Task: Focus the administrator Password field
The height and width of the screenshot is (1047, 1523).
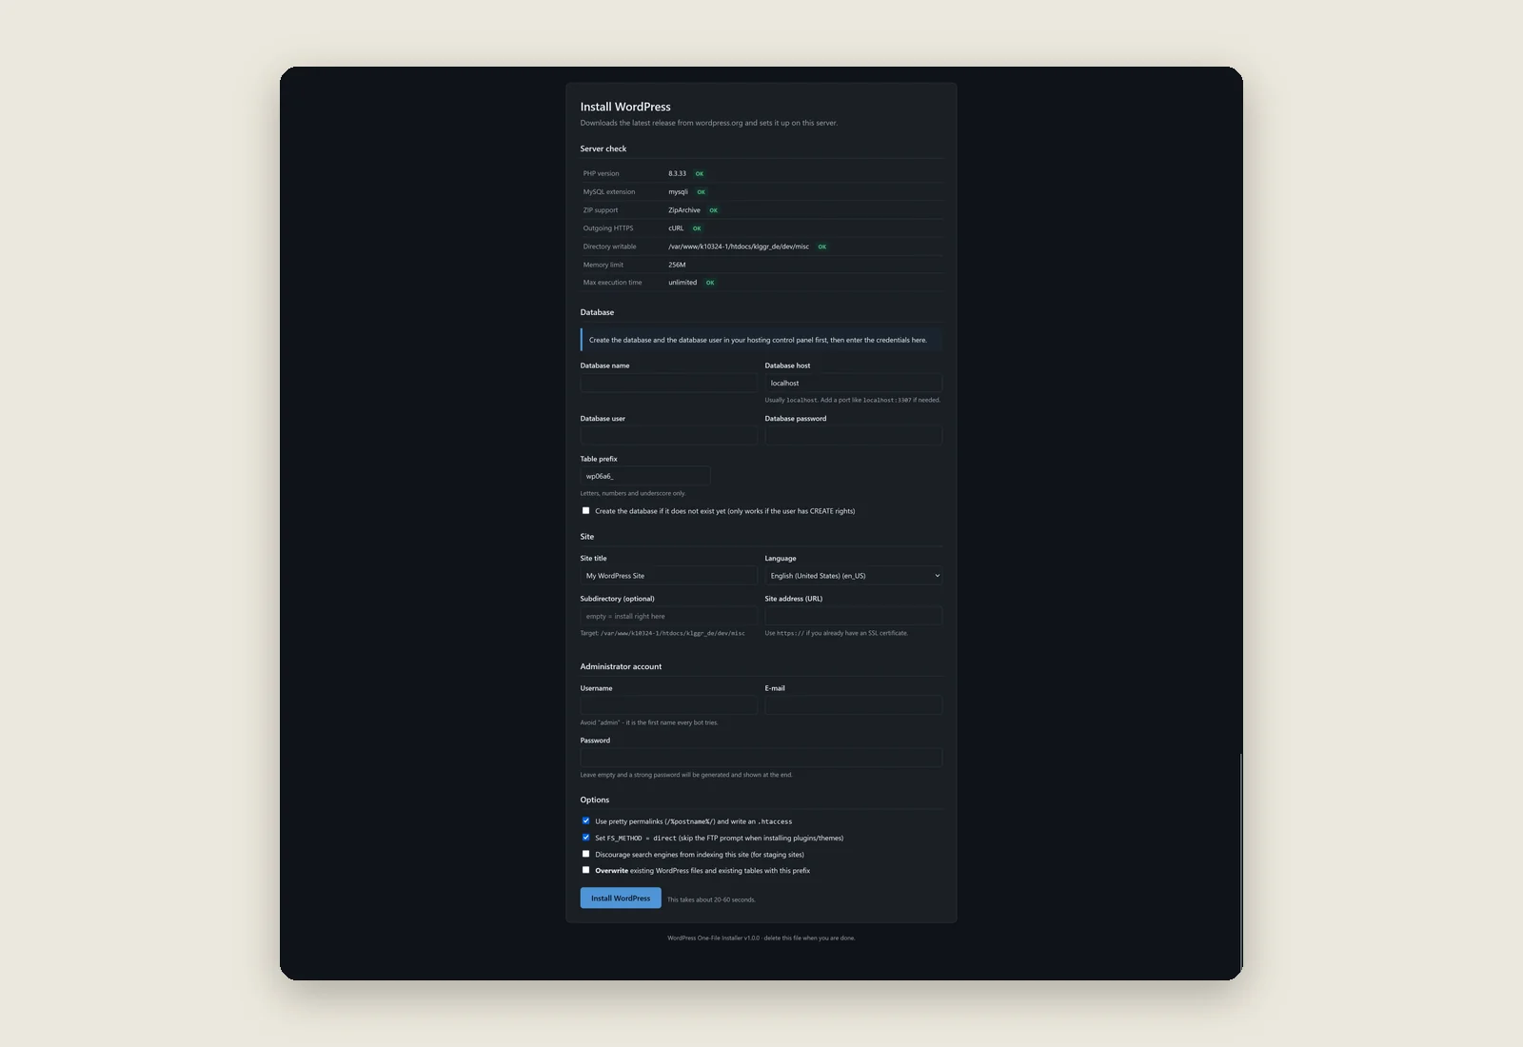Action: coord(761,758)
